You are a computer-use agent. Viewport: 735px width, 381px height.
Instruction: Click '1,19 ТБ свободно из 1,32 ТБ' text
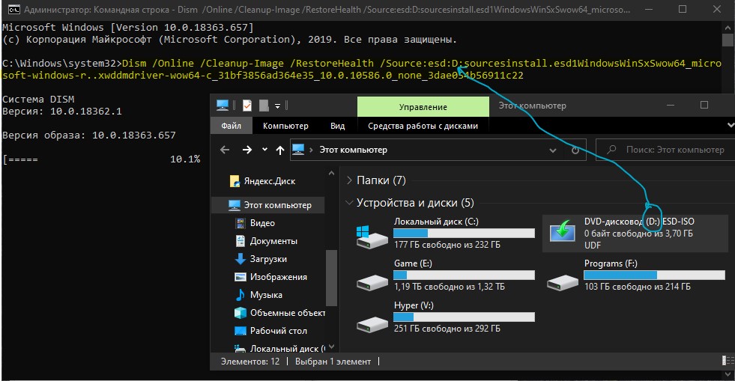(450, 287)
